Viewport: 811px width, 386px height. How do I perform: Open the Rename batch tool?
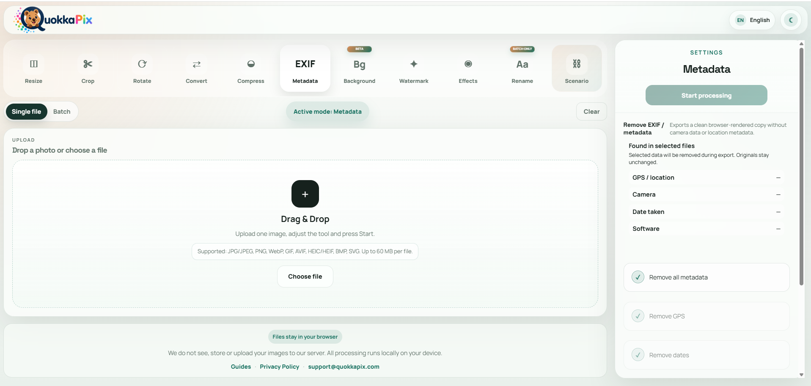pyautogui.click(x=522, y=68)
